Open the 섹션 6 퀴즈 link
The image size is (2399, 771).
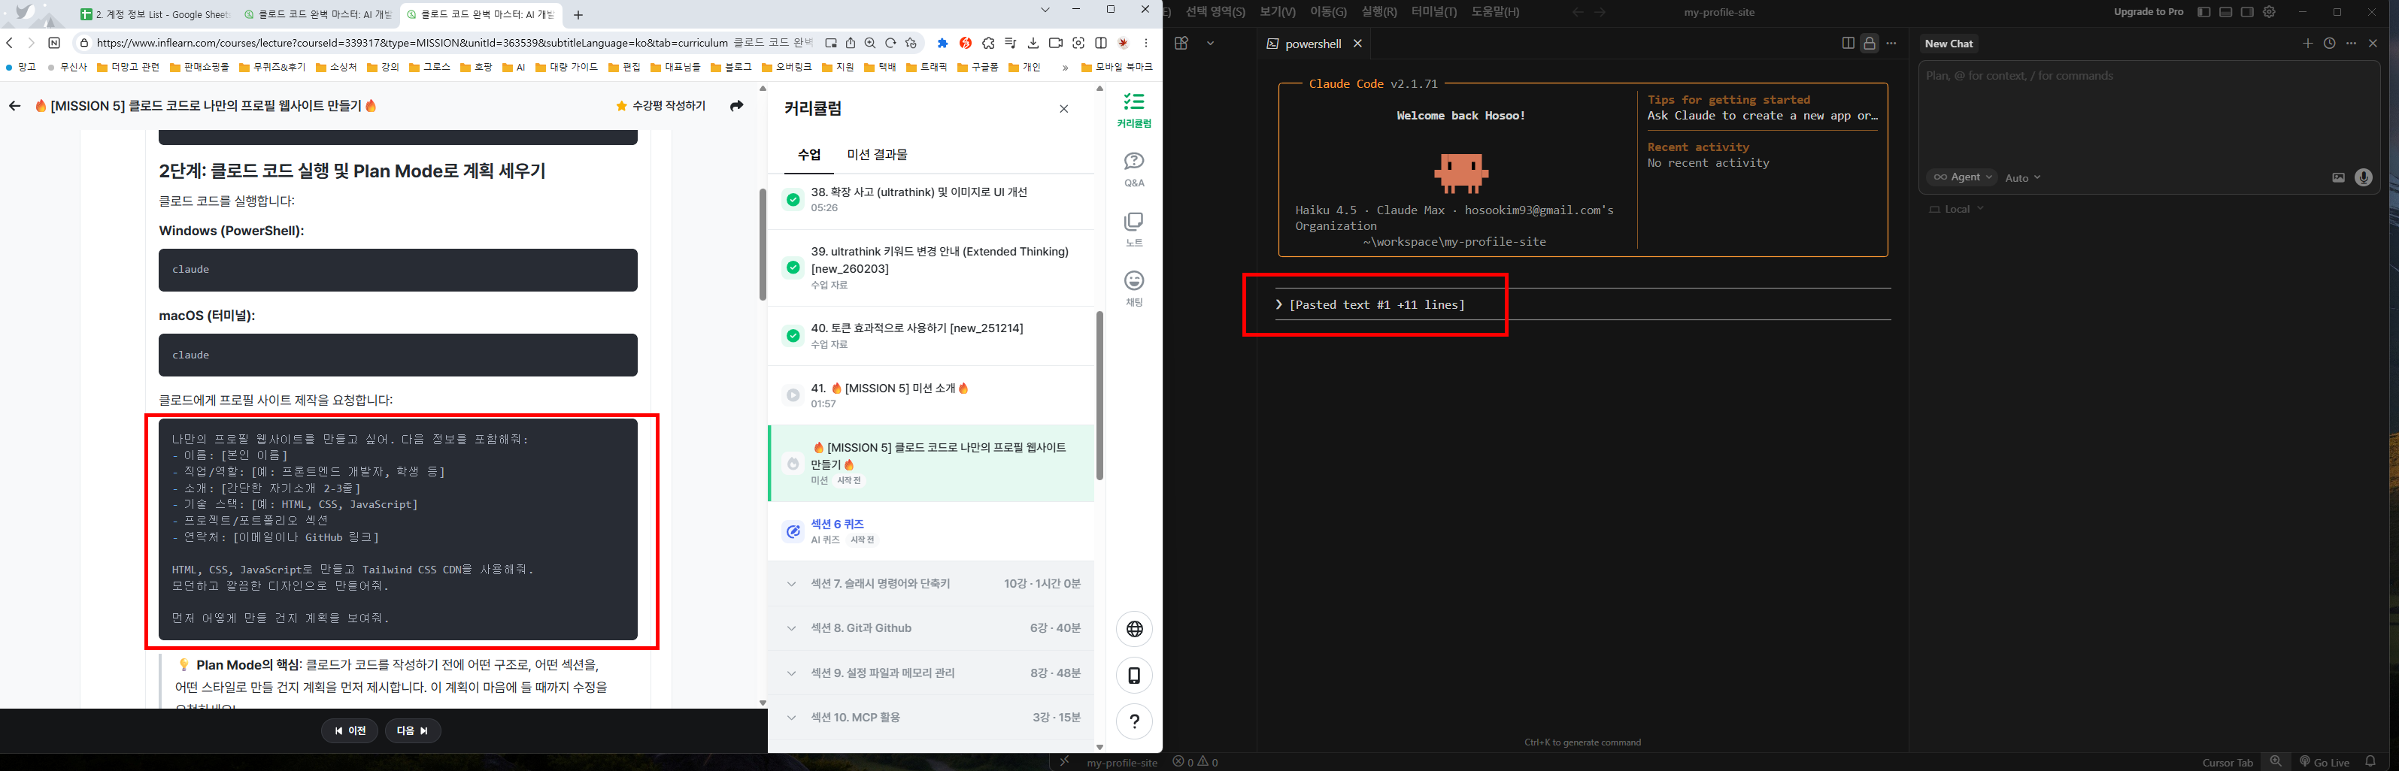pyautogui.click(x=837, y=525)
